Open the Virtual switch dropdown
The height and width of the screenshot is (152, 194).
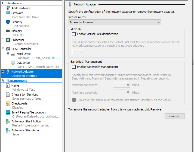115,22
